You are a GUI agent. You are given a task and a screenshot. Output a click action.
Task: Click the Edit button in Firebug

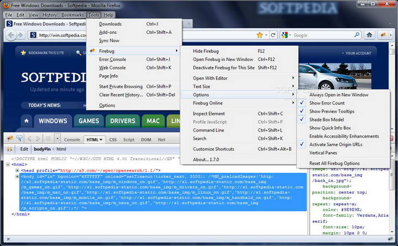[x=24, y=149]
